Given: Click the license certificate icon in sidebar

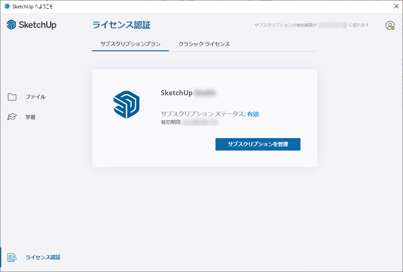Looking at the screenshot, I should tap(12, 257).
